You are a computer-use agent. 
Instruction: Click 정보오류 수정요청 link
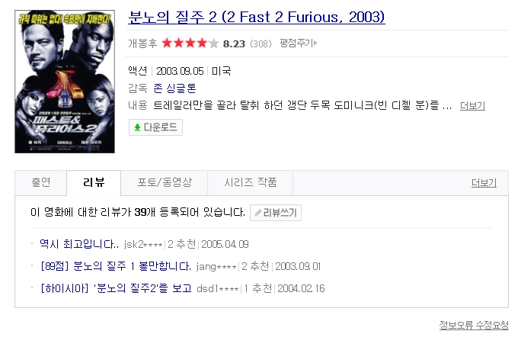click(x=473, y=325)
